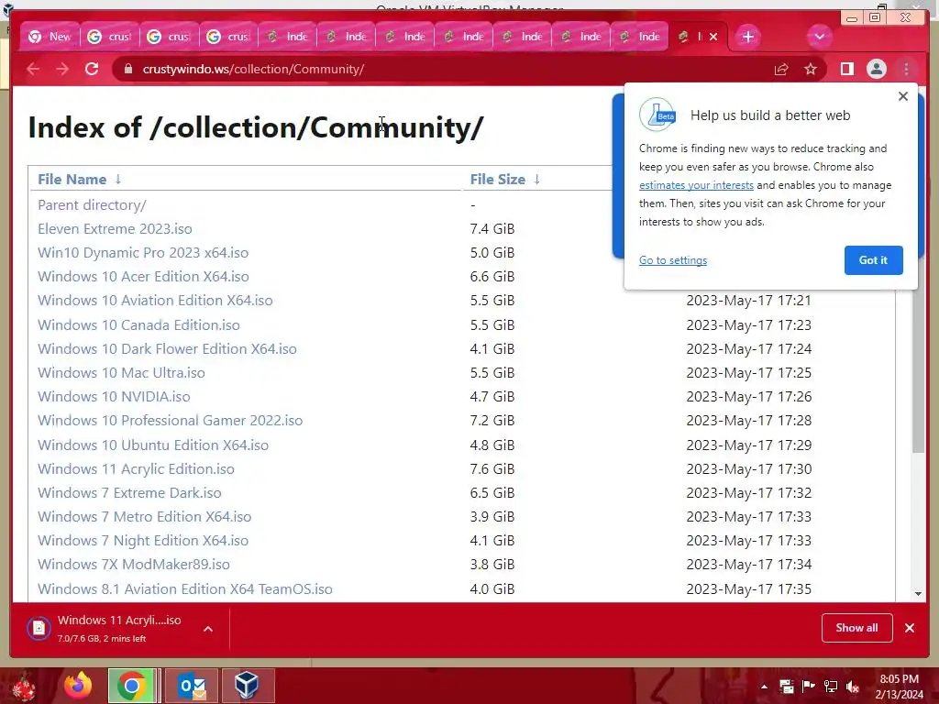Image resolution: width=939 pixels, height=704 pixels.
Task: Click the browser back arrow
Action: [x=33, y=69]
